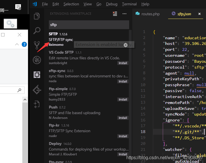Open manage gear for SFTP extension
Viewport: 206px width, 163px height.
[125, 45]
